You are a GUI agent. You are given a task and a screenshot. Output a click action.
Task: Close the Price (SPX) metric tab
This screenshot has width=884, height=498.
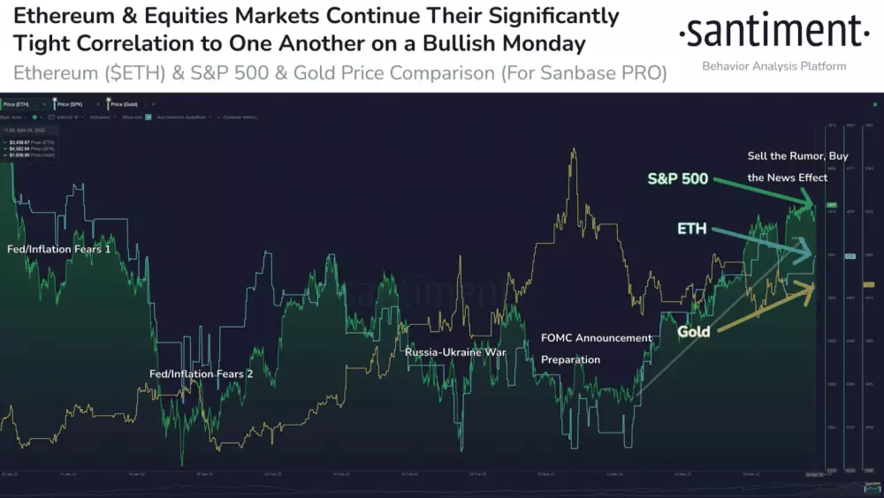(98, 104)
